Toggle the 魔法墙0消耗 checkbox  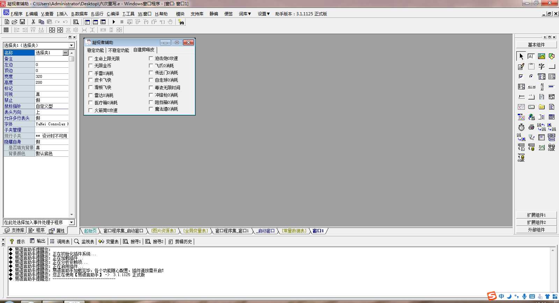(x=151, y=109)
